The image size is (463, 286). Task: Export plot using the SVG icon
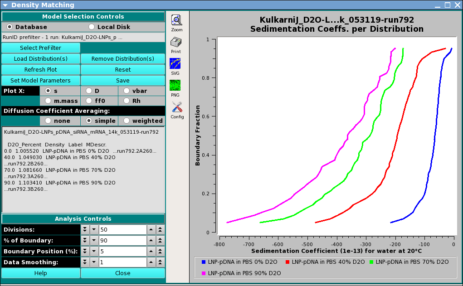pos(175,63)
